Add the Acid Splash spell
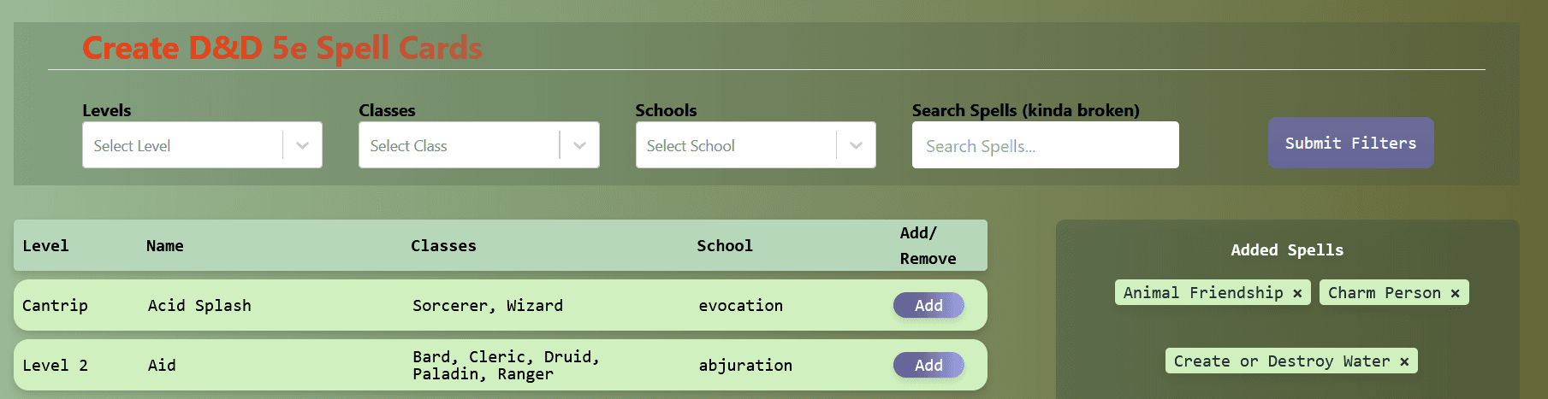The image size is (1548, 399). click(x=928, y=305)
